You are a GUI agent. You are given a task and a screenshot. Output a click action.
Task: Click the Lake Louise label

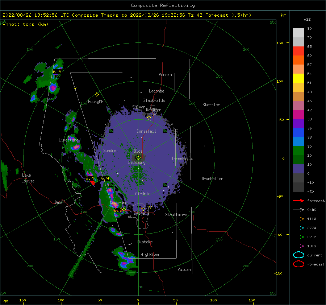28,178
